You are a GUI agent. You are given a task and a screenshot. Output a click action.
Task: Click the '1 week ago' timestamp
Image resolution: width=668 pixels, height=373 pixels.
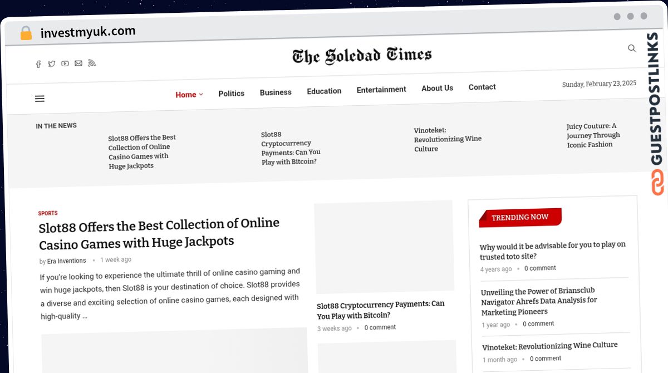pyautogui.click(x=116, y=260)
